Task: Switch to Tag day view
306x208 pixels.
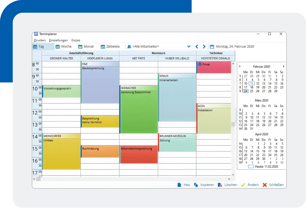Action: pos(38,47)
